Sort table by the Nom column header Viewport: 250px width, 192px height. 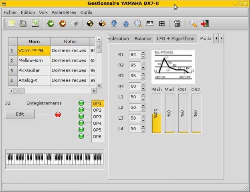click(34, 42)
